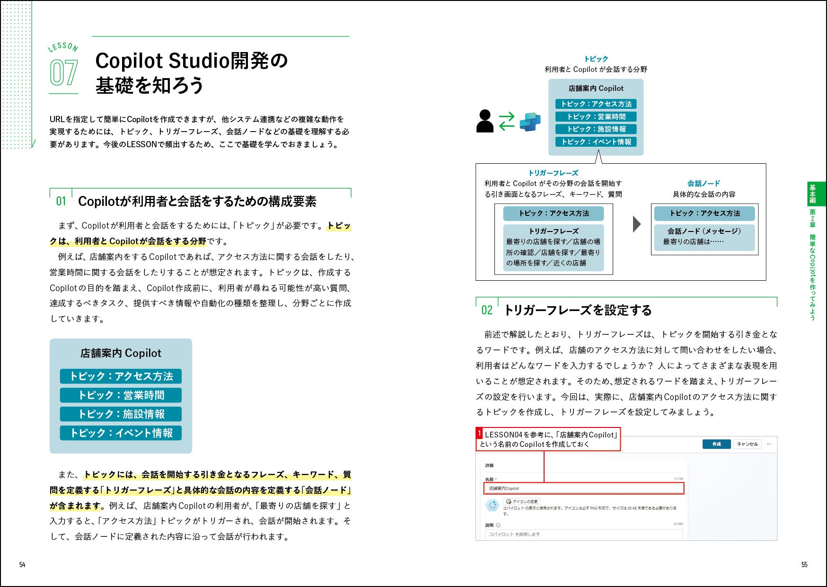This screenshot has height=587, width=827.
Task: Click the キャンセル button
Action: click(x=748, y=444)
